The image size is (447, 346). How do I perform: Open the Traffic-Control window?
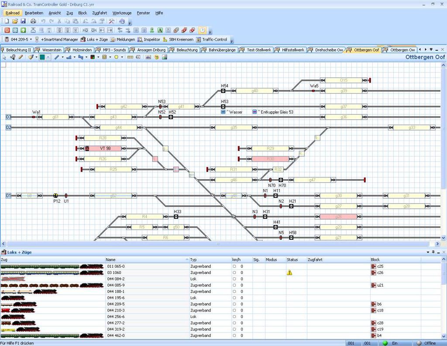point(212,39)
